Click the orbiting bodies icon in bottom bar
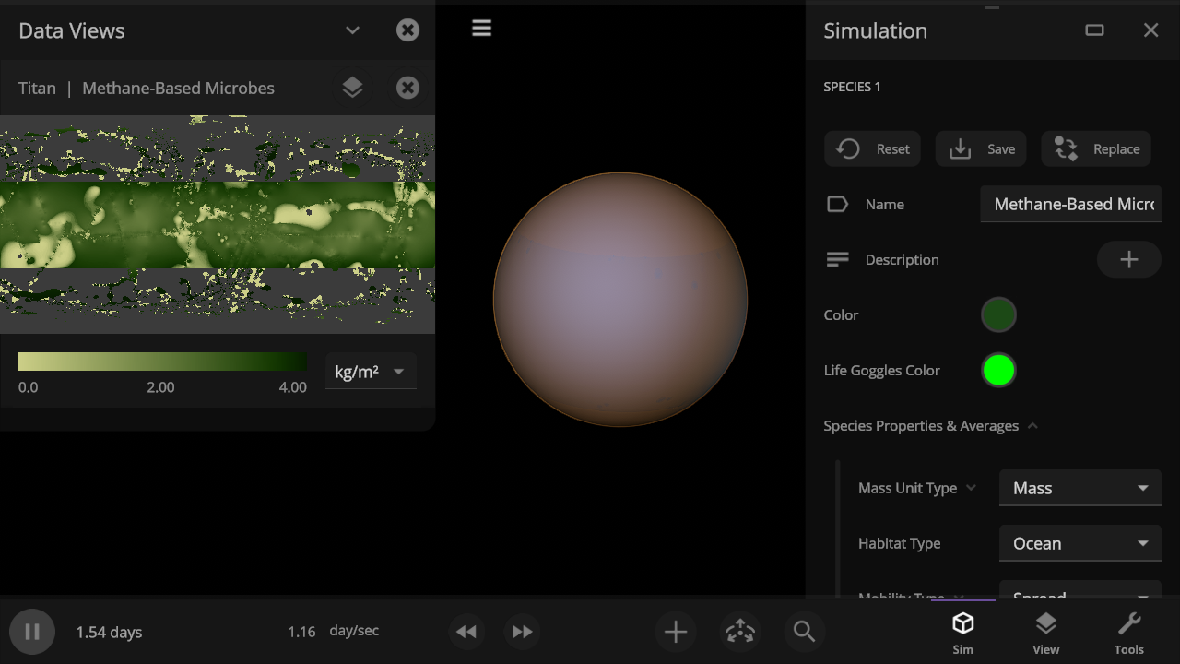 [739, 632]
